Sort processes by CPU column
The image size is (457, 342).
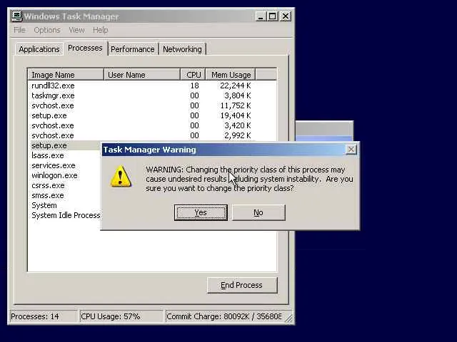[x=194, y=75]
